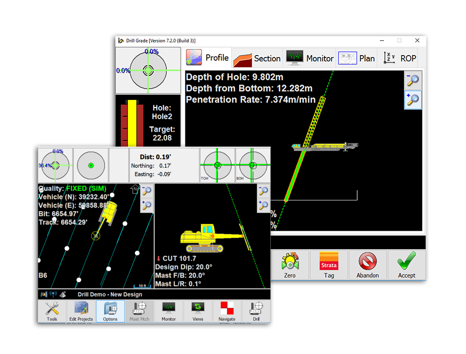Viewport: 466px width, 354px height.
Task: Select the yellow drill rig on plan map
Action: (x=109, y=212)
